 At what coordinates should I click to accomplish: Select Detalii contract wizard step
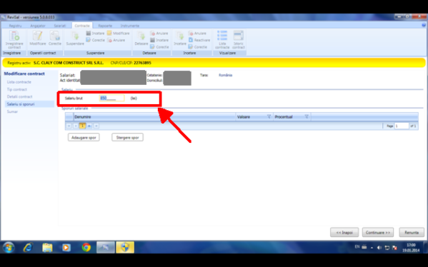pyautogui.click(x=20, y=96)
